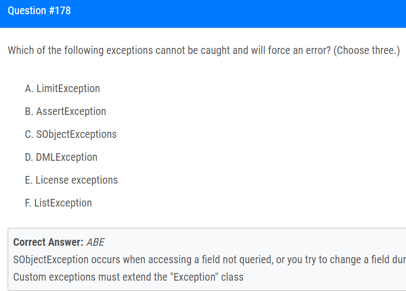This screenshot has width=406, height=291.
Task: Choose option D. DMLException
Action: coord(61,157)
